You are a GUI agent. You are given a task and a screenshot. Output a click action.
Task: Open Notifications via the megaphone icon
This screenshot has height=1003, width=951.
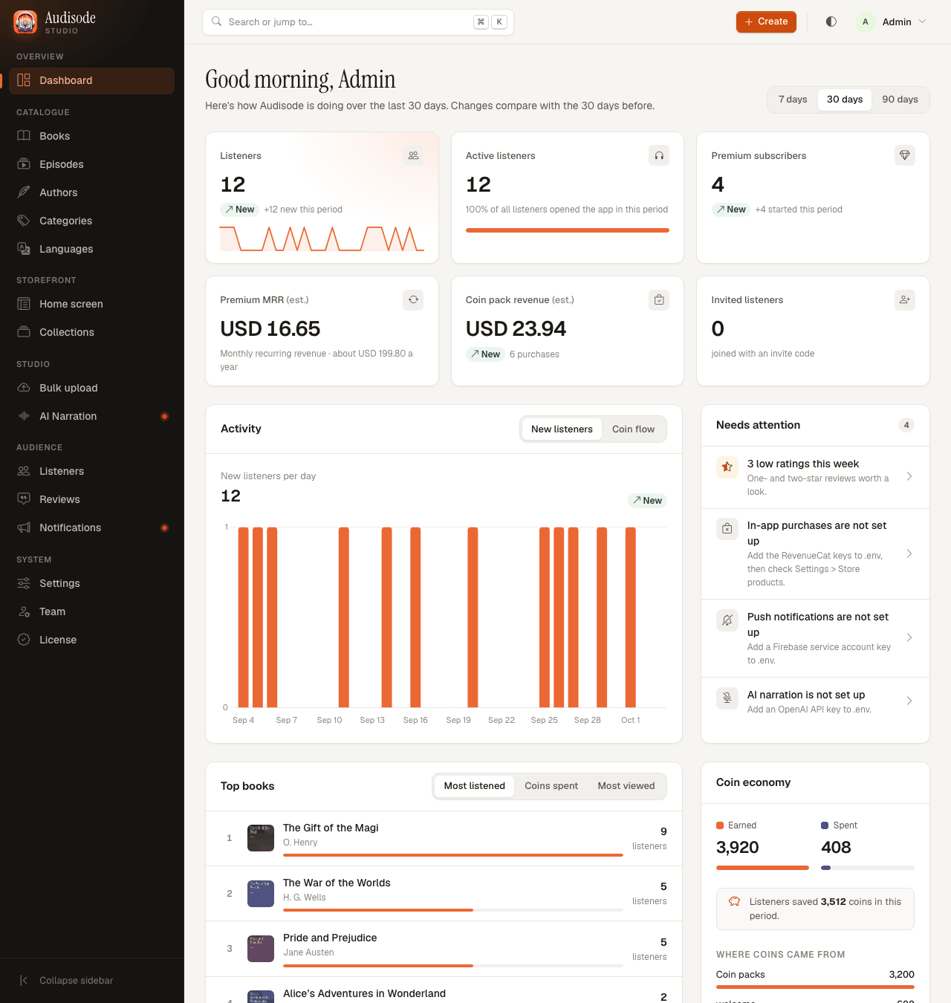24,528
